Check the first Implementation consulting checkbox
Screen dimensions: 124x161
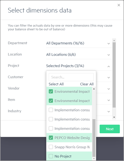51,110
